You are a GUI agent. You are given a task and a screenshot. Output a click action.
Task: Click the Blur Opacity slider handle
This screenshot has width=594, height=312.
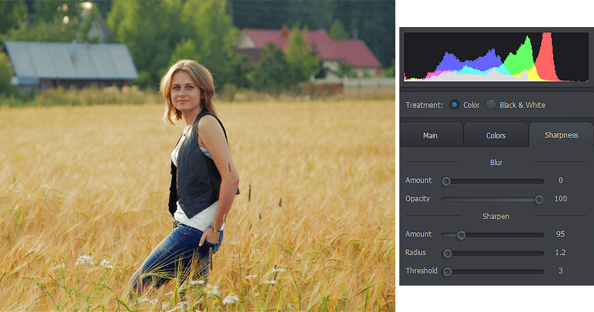pyautogui.click(x=539, y=200)
